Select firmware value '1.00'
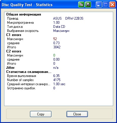117x123 pixels. point(56,23)
